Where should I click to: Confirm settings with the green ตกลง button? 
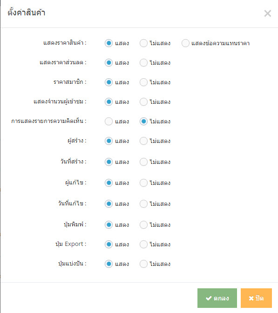coord(217,298)
